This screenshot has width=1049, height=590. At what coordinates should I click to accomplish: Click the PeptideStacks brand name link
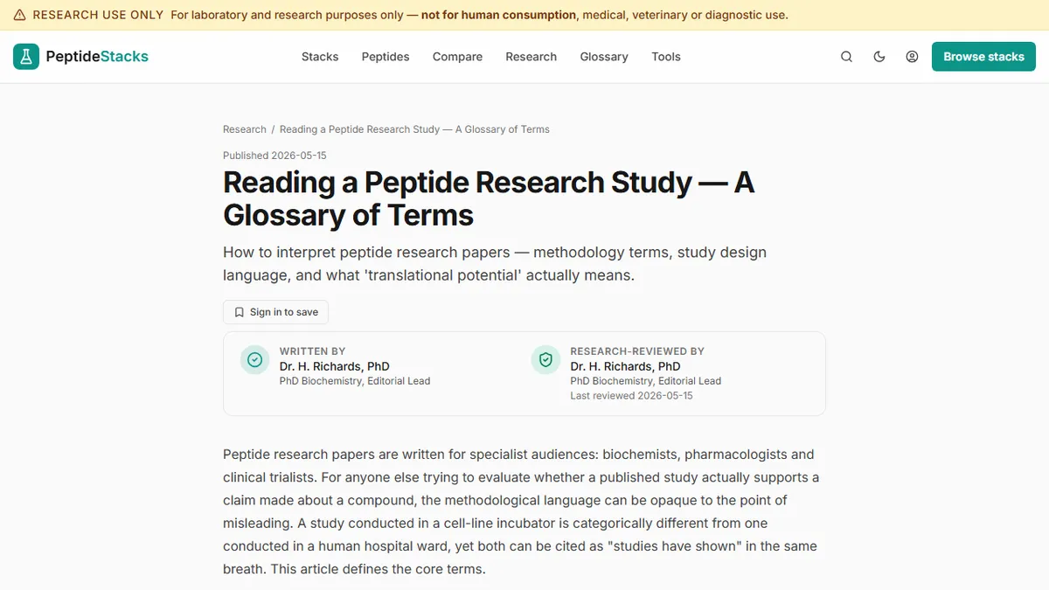point(97,57)
